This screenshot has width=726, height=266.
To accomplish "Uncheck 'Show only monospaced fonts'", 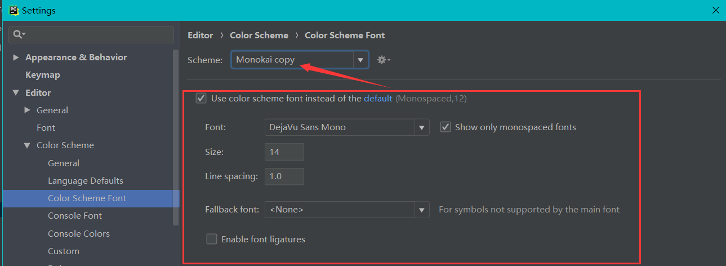I will [446, 127].
